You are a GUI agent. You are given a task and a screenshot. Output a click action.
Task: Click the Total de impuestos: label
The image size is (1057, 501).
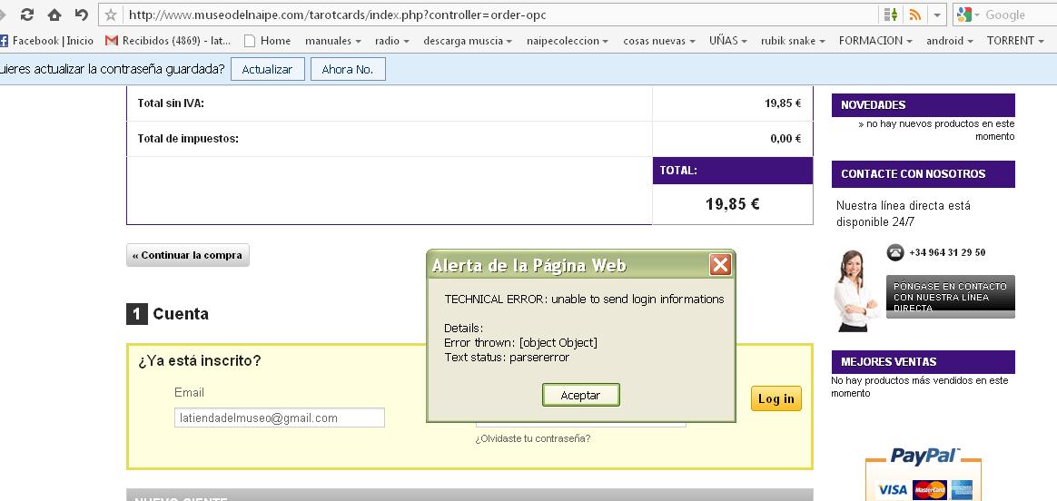[188, 139]
